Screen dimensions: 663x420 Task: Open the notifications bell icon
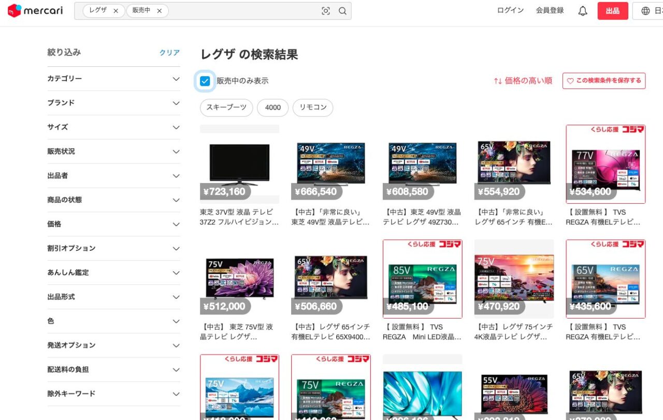(x=583, y=11)
